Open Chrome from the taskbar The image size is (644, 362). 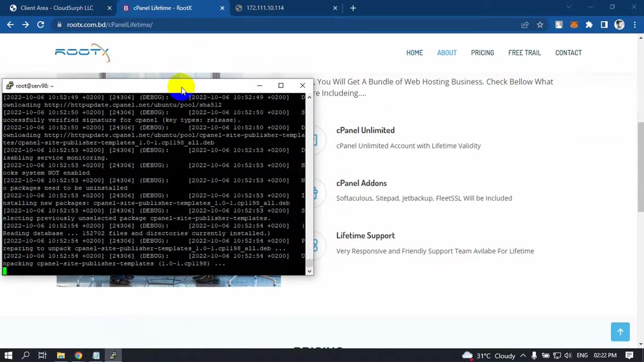(x=78, y=355)
